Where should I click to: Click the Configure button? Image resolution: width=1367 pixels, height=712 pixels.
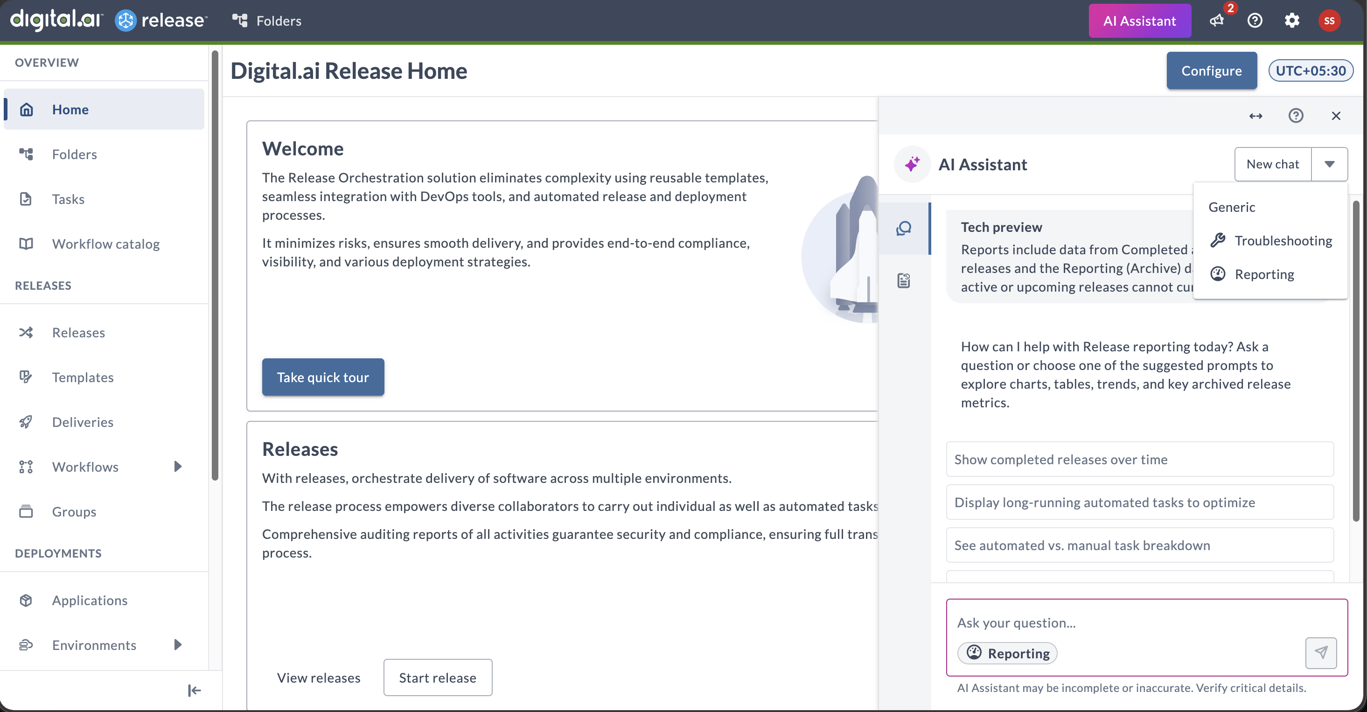pos(1211,70)
